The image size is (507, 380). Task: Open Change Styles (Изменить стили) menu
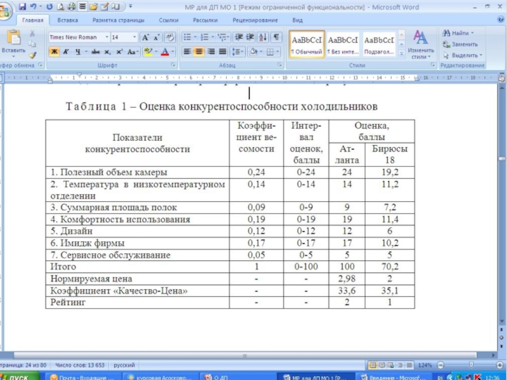point(420,44)
